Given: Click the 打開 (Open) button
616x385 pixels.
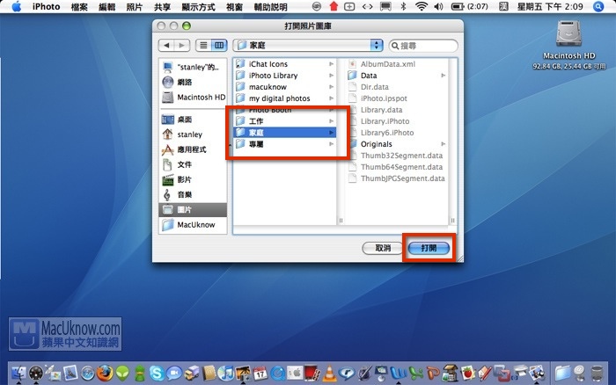Looking at the screenshot, I should (x=429, y=248).
